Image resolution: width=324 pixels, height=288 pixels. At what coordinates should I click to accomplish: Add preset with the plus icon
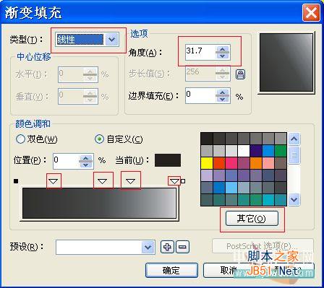(167, 247)
